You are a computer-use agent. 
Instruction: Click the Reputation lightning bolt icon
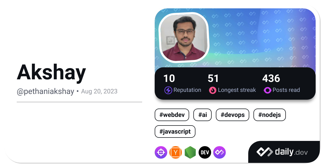coord(168,90)
